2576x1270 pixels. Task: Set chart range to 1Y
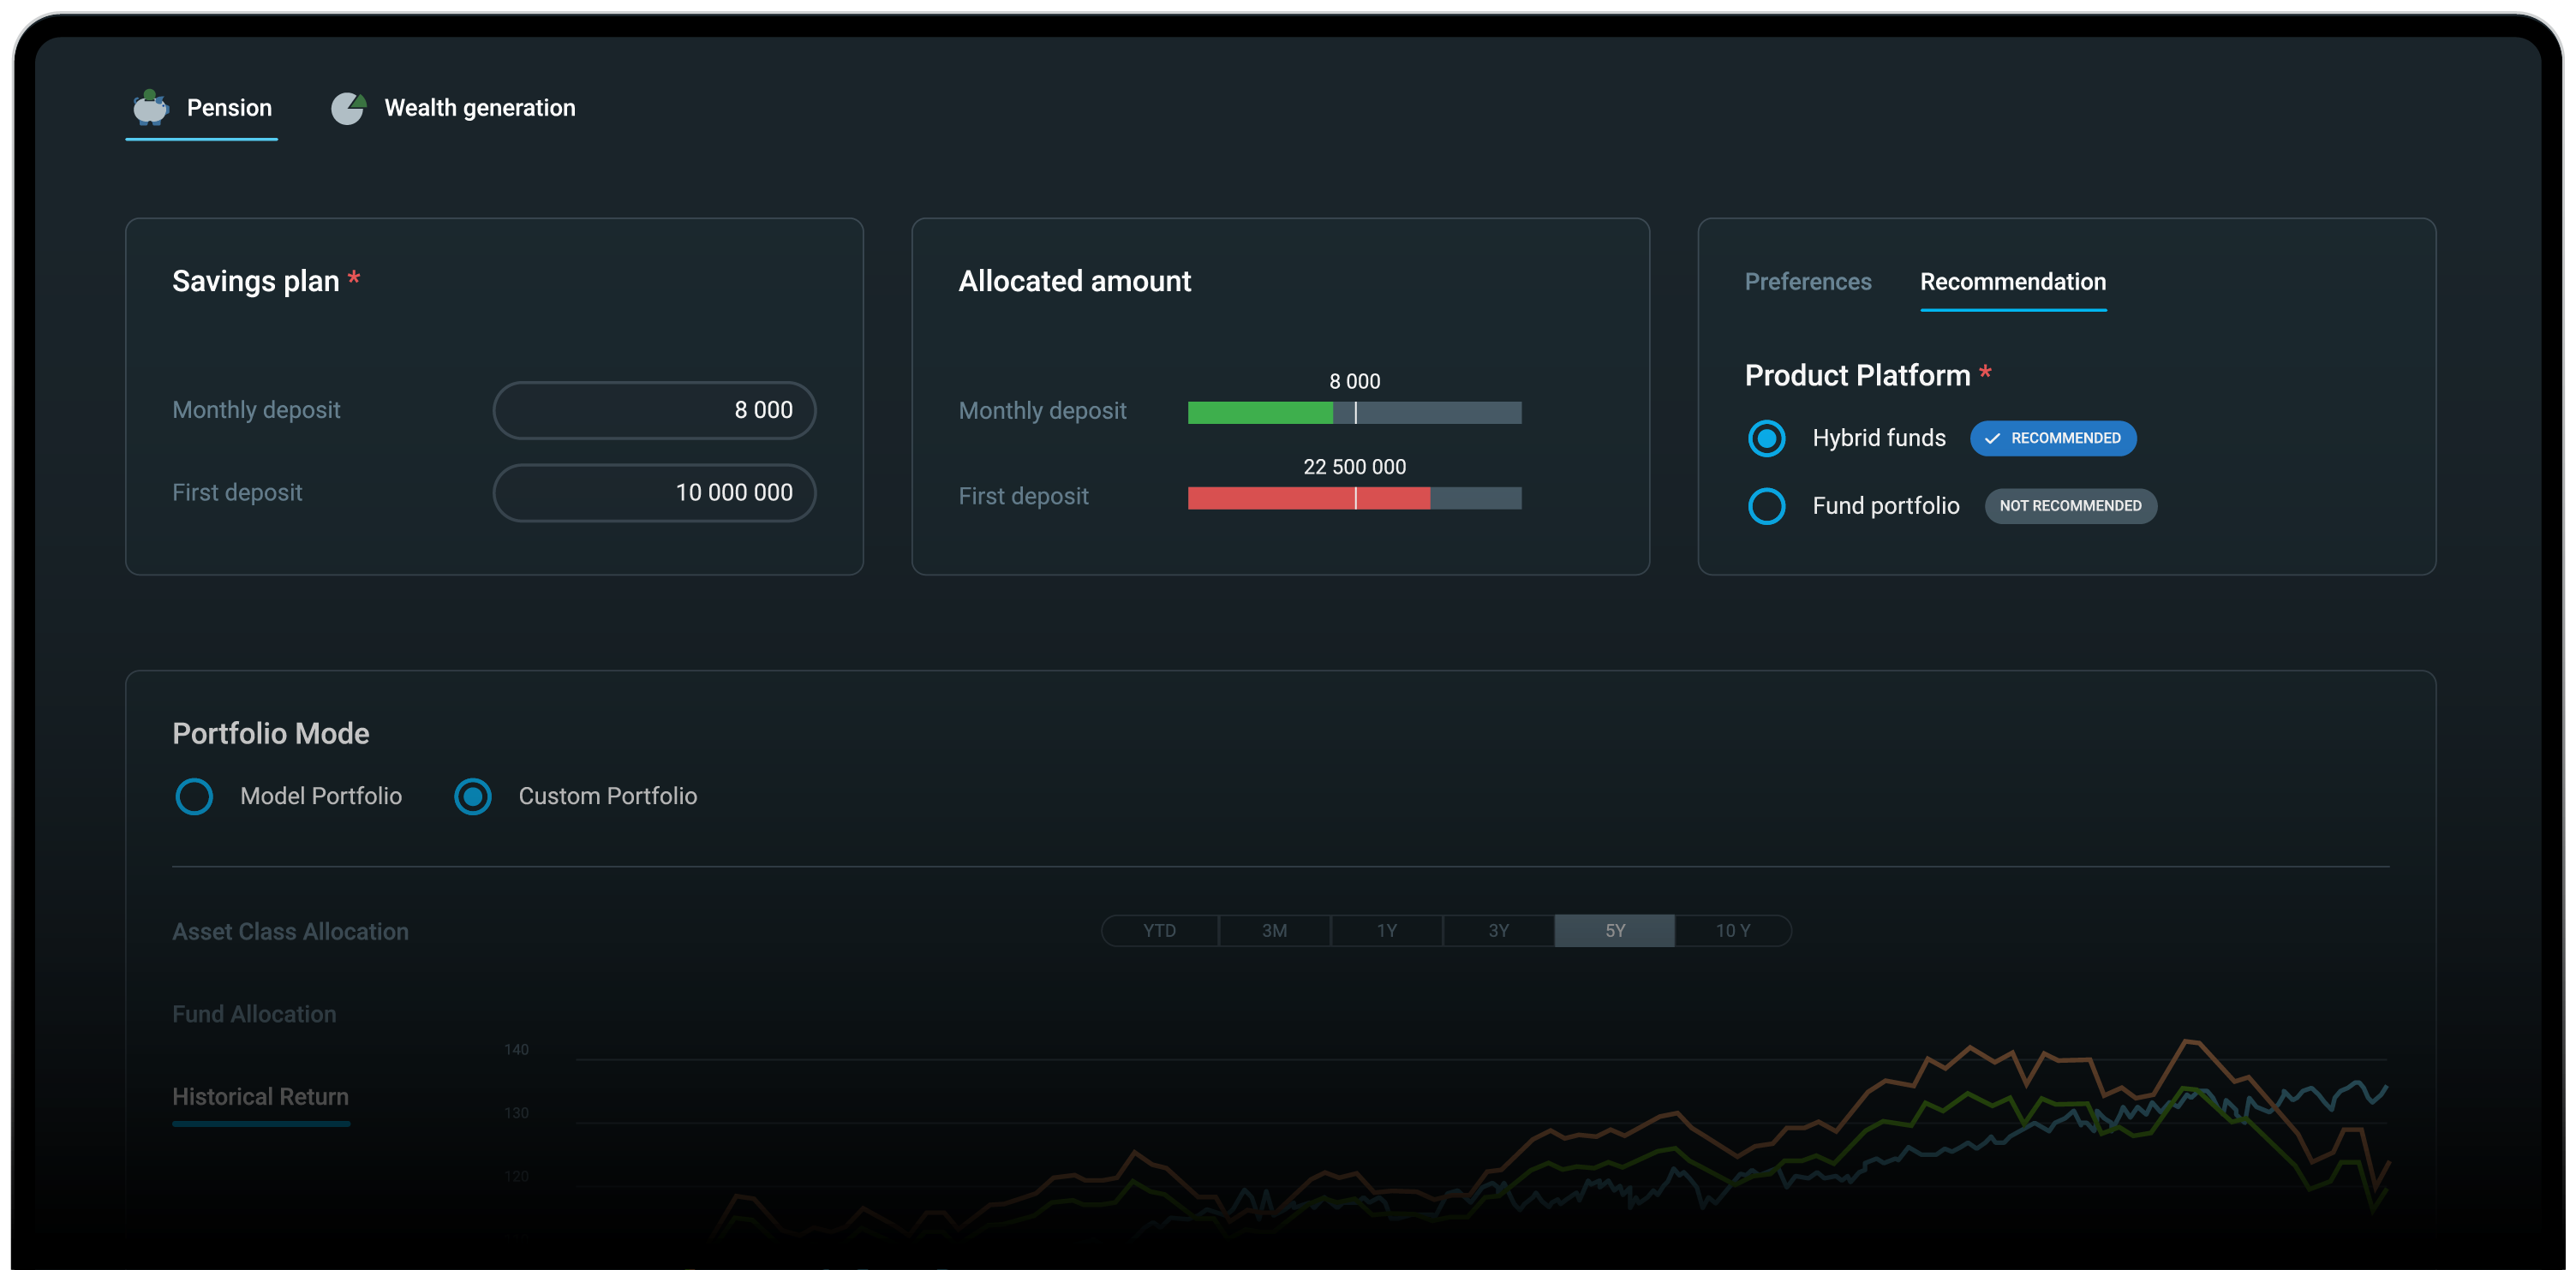pos(1387,930)
